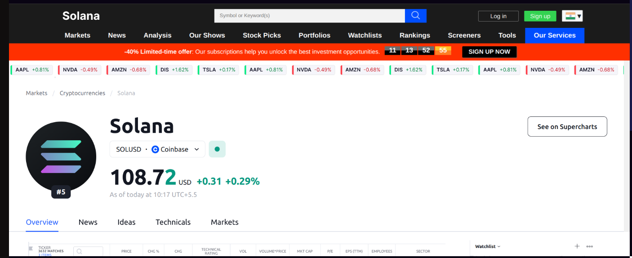Open the Our Shows navigation menu
This screenshot has width=632, height=258.
207,35
